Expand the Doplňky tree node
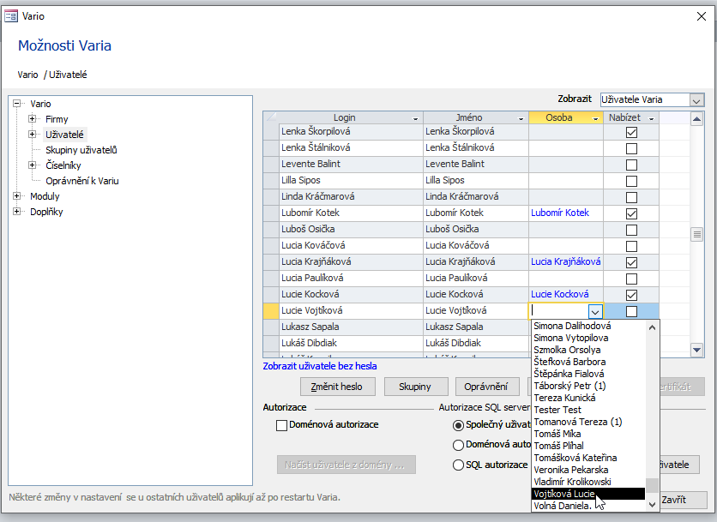717x522 pixels. pyautogui.click(x=17, y=212)
